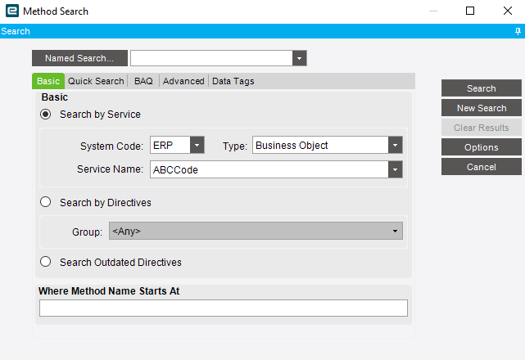
Task: Click the Epicor app icon in title bar
Action: coord(11,11)
